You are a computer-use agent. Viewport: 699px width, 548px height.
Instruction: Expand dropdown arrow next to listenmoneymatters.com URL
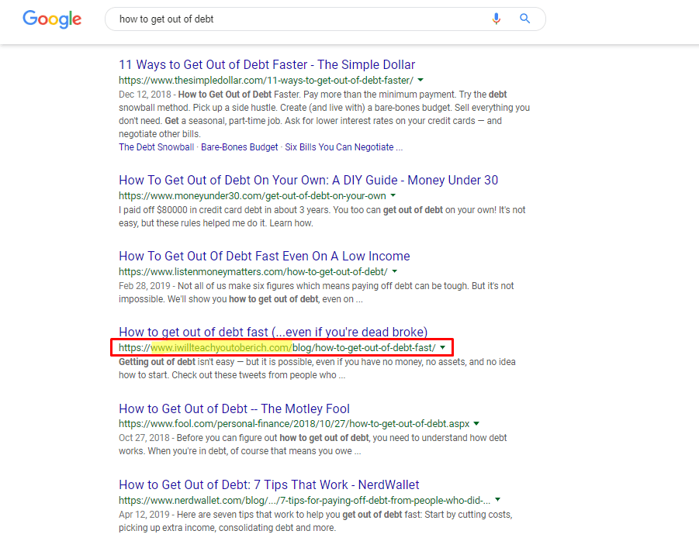coord(395,271)
